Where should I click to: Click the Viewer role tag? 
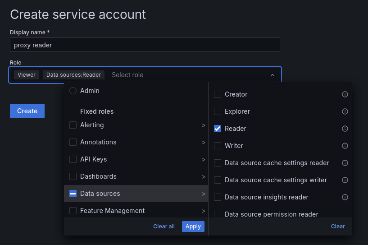click(x=27, y=75)
